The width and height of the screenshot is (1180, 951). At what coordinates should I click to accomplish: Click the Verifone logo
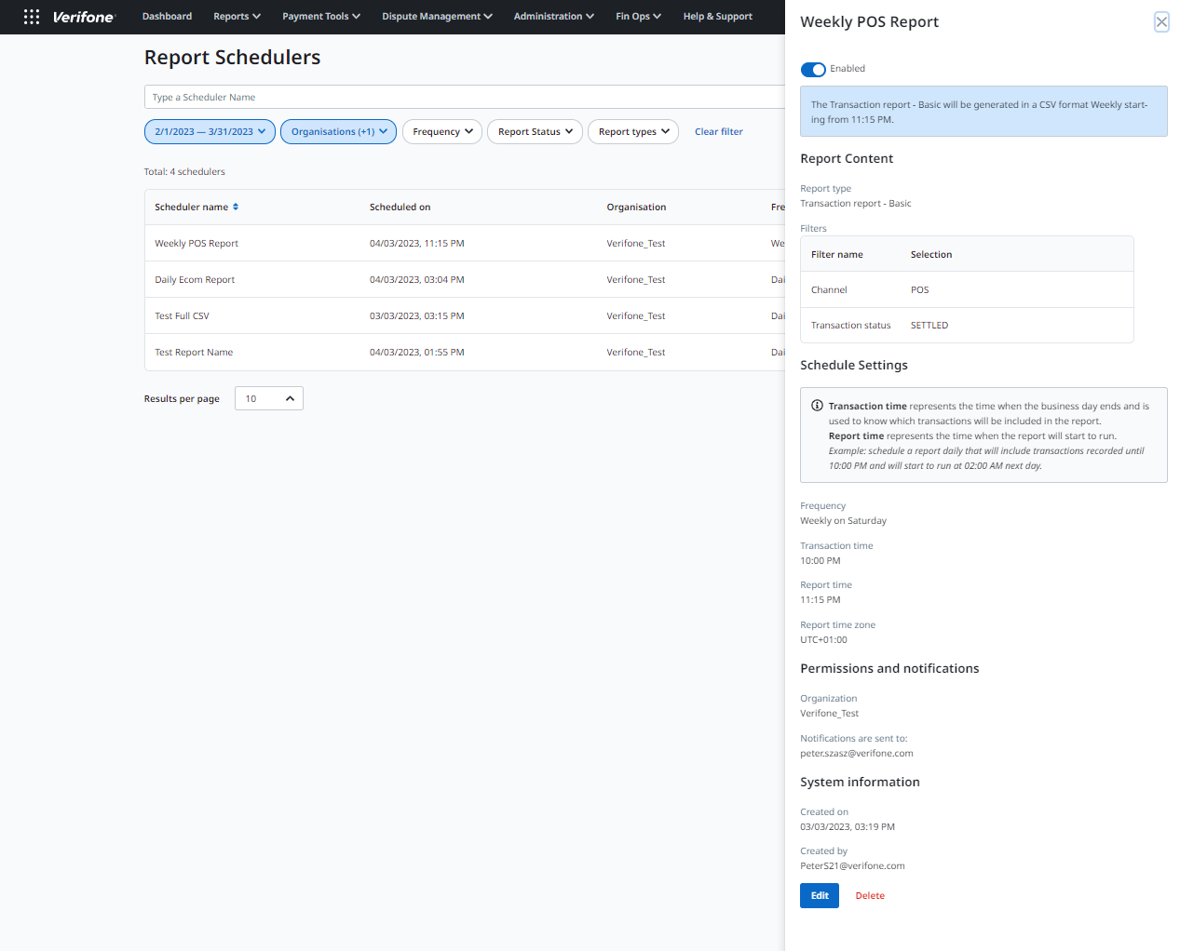tap(84, 17)
